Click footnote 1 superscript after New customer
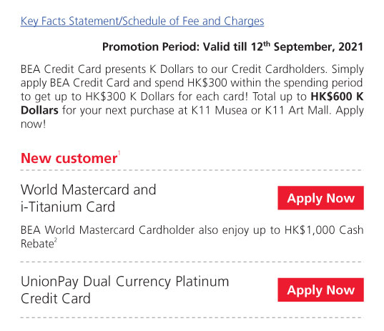Screen dimensions: 384x331 [119, 154]
